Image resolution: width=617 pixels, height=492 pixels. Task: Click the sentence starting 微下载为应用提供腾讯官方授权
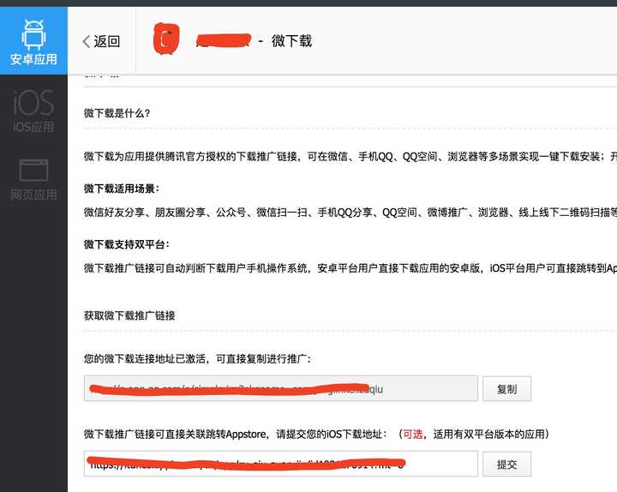pos(350,156)
